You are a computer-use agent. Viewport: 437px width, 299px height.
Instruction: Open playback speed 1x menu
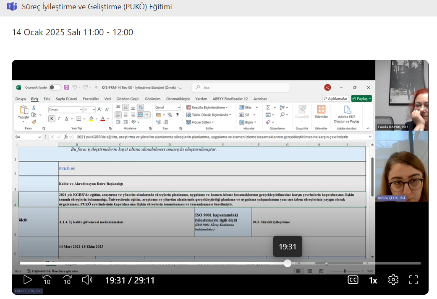point(373,280)
